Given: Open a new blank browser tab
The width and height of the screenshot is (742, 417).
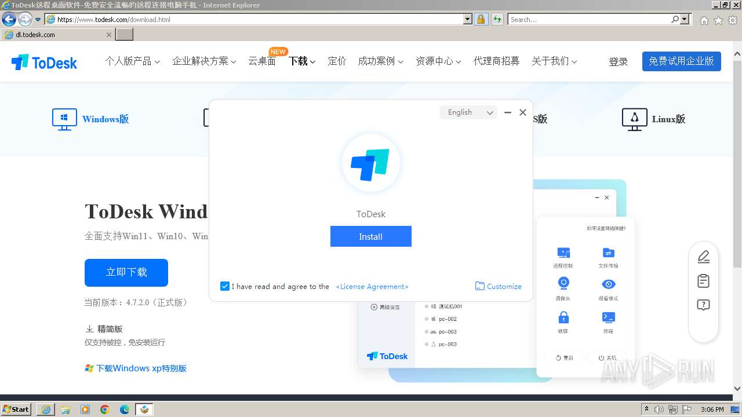Looking at the screenshot, I should pyautogui.click(x=125, y=35).
